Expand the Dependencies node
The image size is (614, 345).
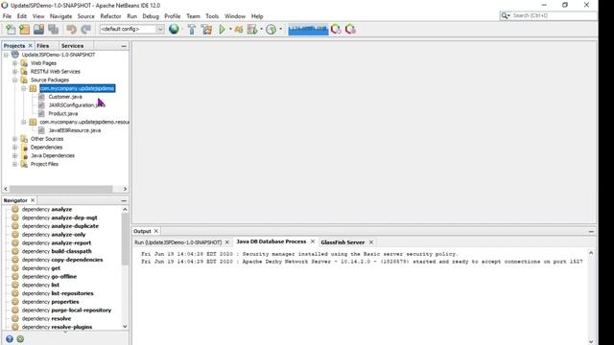15,147
